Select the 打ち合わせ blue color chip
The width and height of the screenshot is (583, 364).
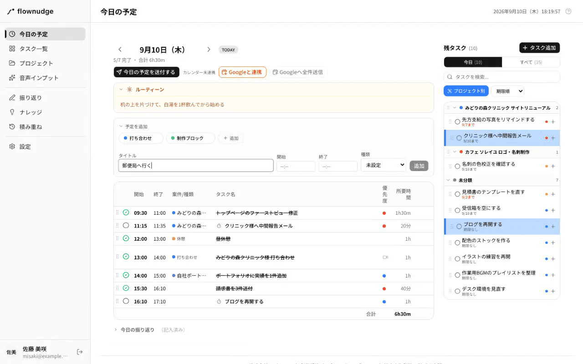141,138
